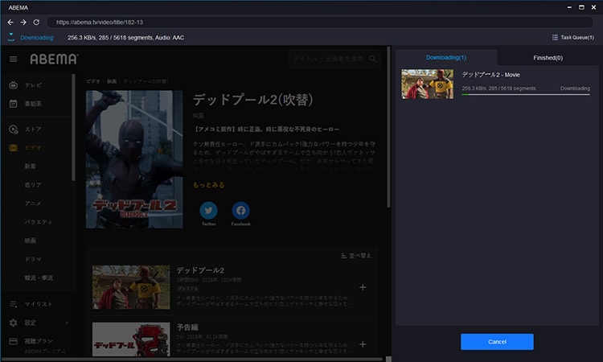Open 韓流・華流 video category

point(39,278)
